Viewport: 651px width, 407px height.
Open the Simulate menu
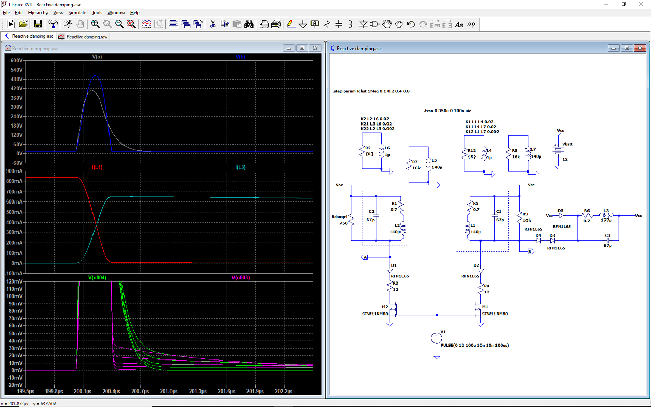(77, 12)
